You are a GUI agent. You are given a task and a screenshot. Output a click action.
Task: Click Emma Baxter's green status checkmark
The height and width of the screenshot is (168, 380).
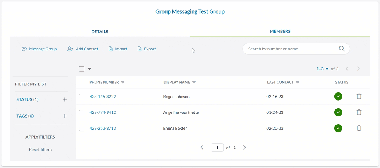pyautogui.click(x=338, y=128)
